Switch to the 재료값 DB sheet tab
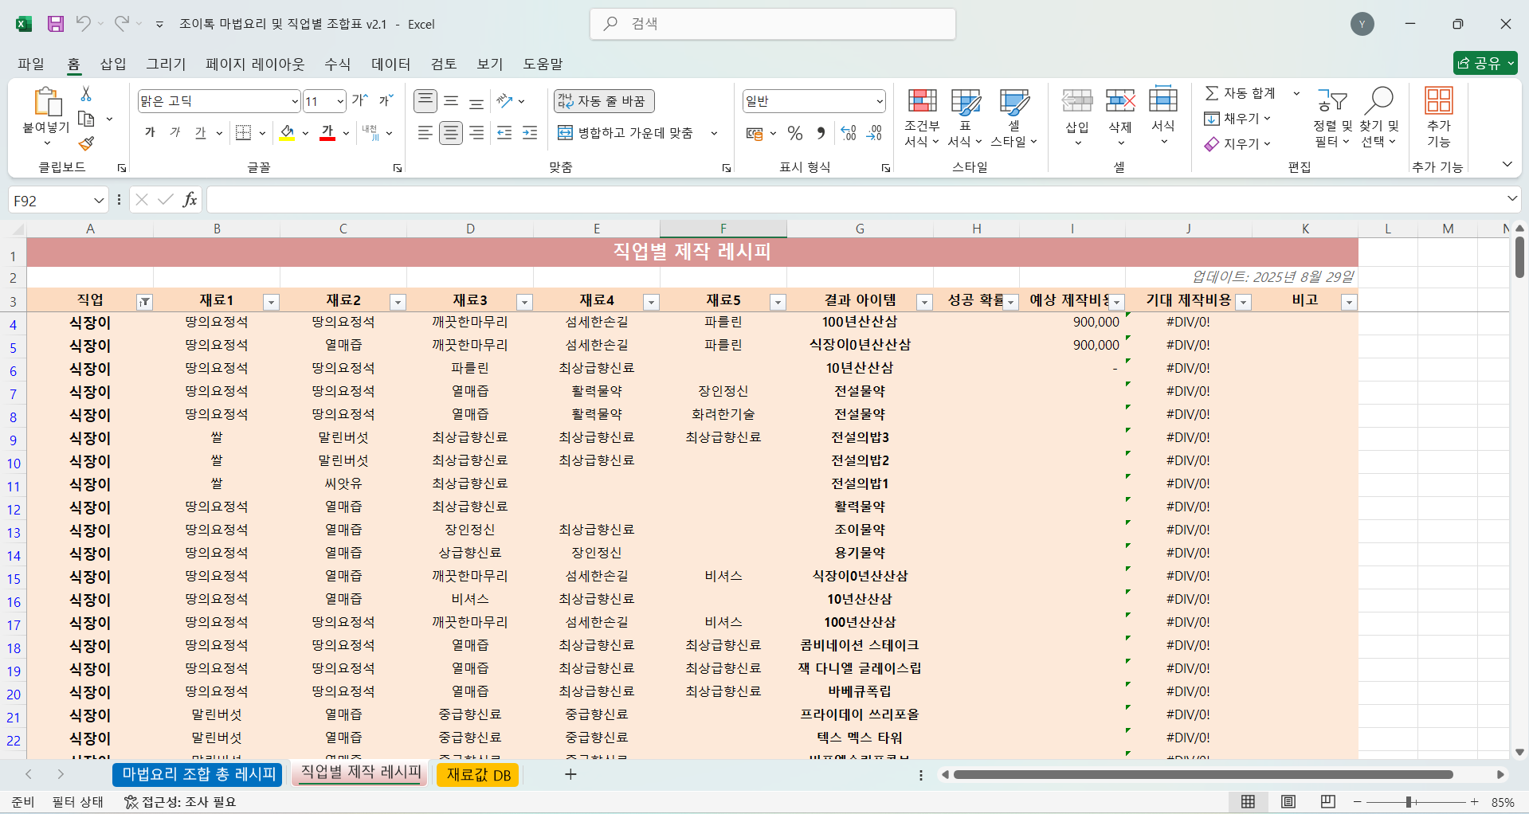1529x814 pixels. pos(478,775)
